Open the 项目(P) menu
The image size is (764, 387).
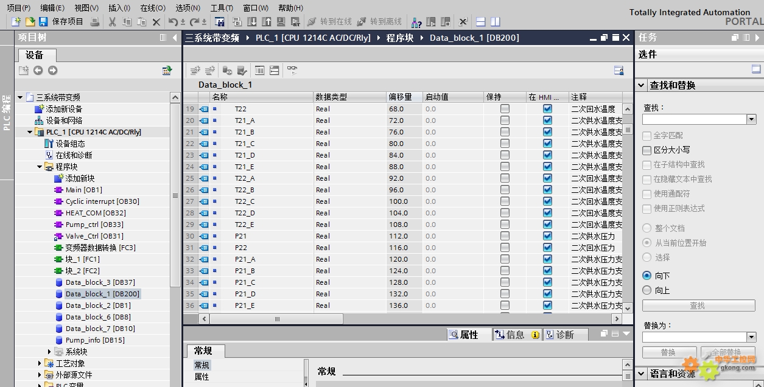coord(18,8)
